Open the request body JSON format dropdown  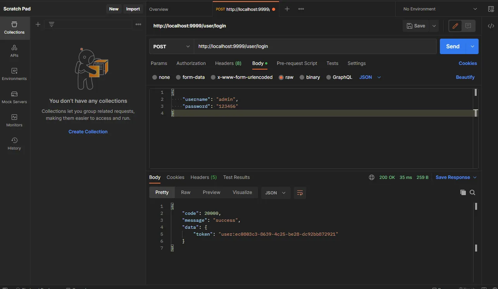coord(370,77)
